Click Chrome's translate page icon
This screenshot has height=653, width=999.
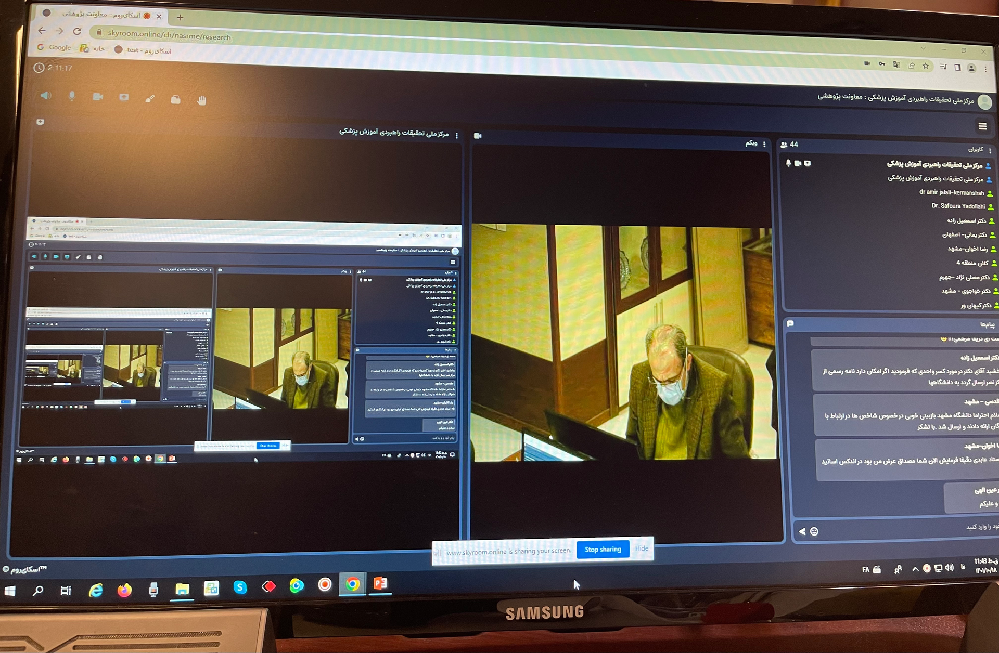click(896, 65)
